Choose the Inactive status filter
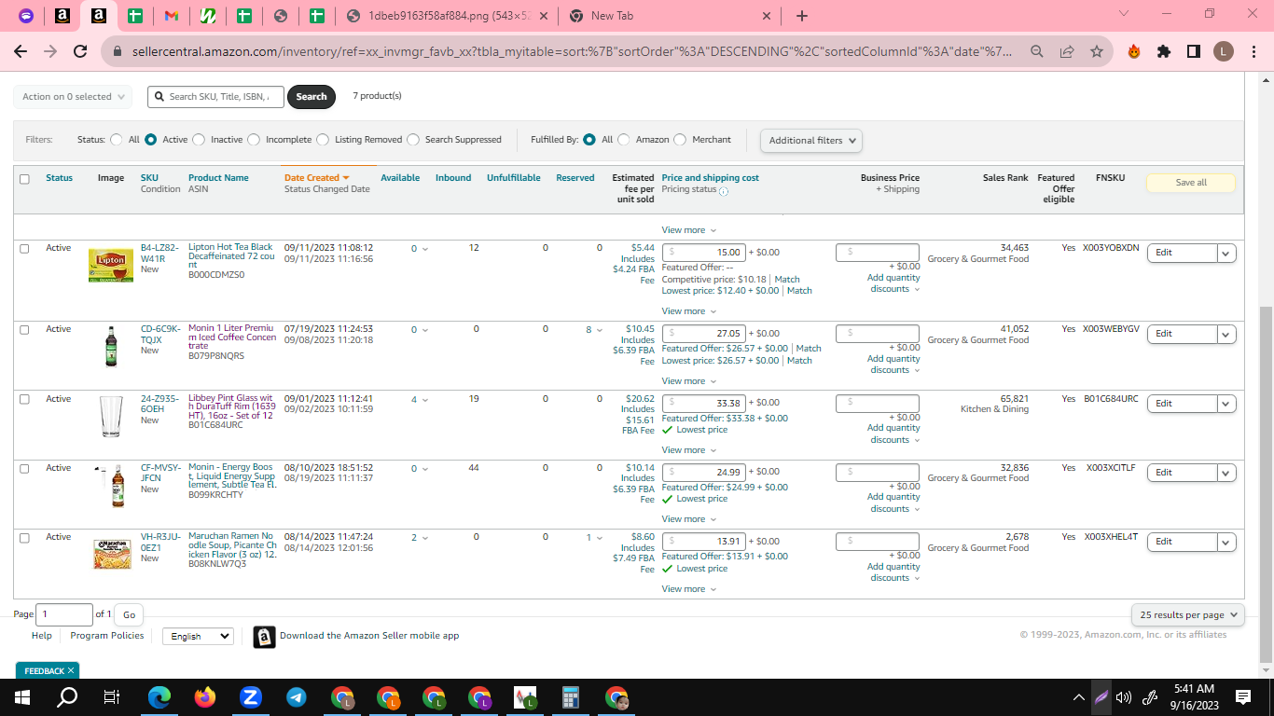Screen dimensions: 1274x716 click(x=199, y=140)
